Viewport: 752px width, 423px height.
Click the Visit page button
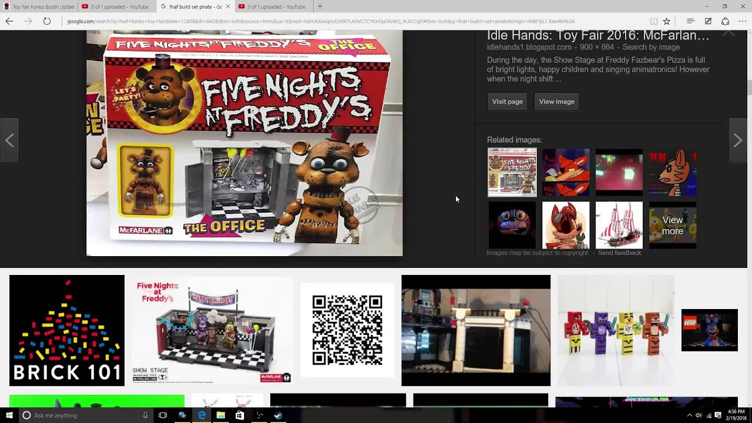click(508, 102)
